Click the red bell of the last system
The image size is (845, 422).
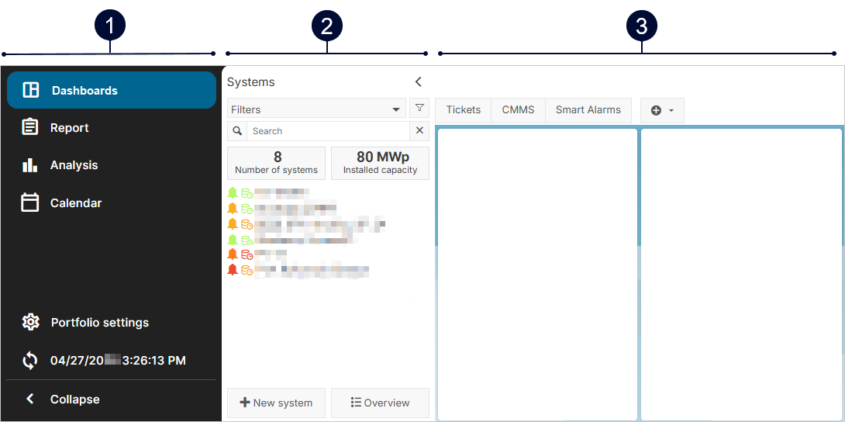(x=233, y=269)
